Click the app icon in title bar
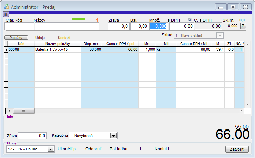The image size is (255, 158). point(7,7)
